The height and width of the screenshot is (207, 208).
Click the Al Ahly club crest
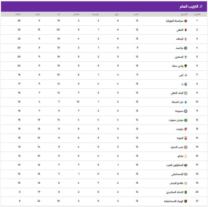(185, 30)
